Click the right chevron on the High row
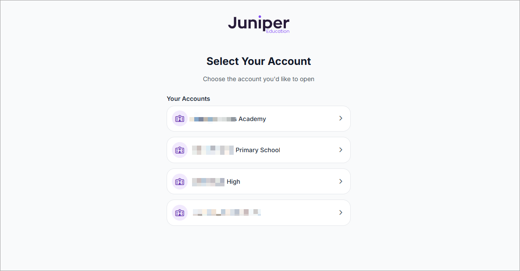Viewport: 520px width, 271px height. point(341,182)
